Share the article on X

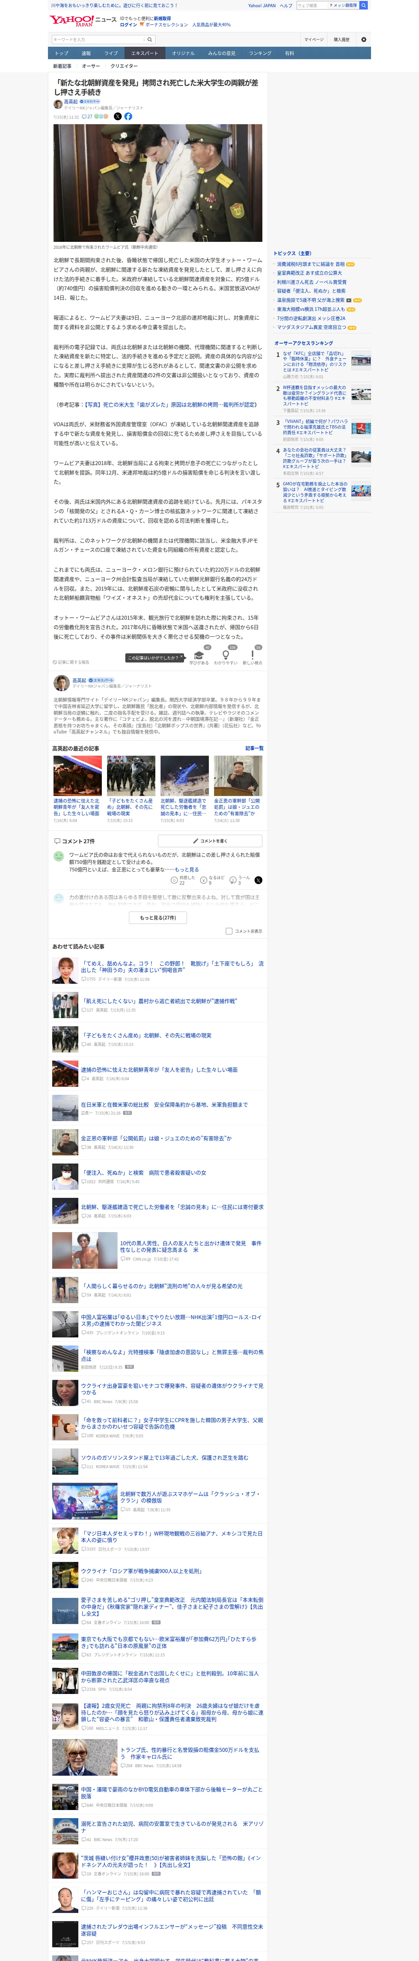pos(118,116)
